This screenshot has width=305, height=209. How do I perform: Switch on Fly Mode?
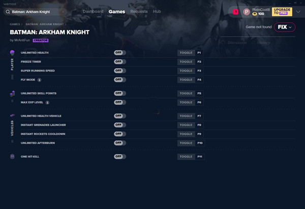point(120,80)
